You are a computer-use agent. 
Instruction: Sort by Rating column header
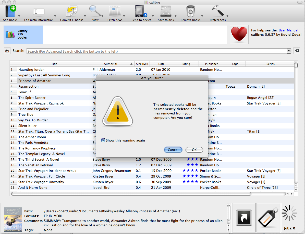click(186, 64)
